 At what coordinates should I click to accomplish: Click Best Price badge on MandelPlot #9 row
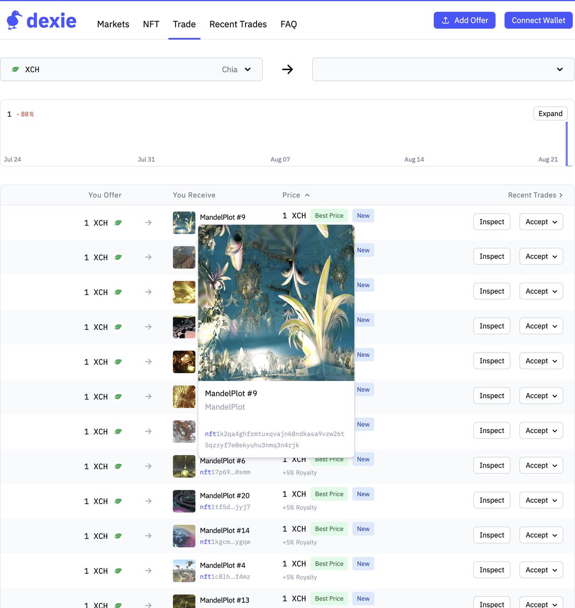click(329, 216)
